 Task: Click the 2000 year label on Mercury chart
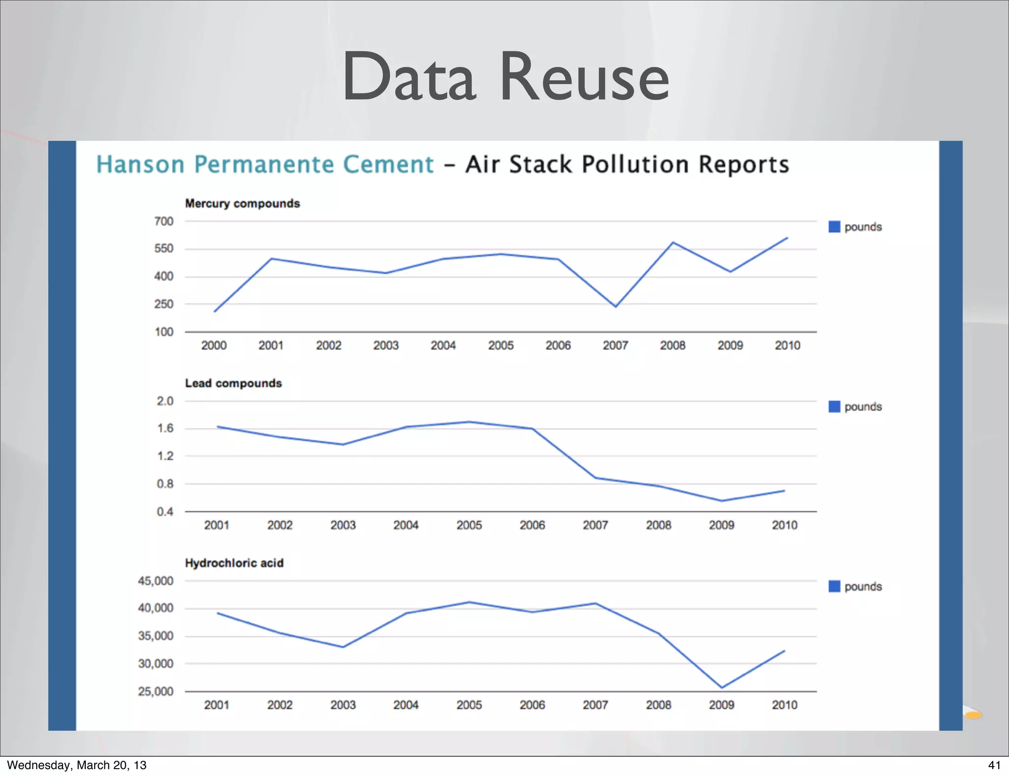214,345
